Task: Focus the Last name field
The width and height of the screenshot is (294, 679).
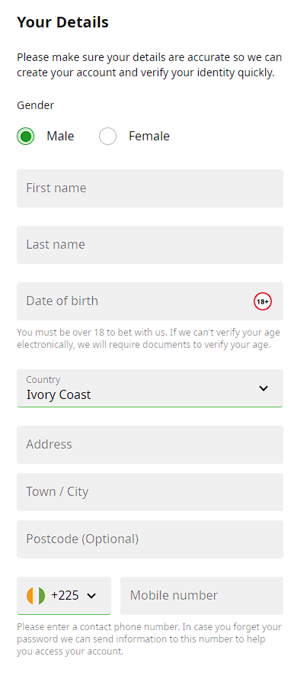Action: click(x=150, y=245)
